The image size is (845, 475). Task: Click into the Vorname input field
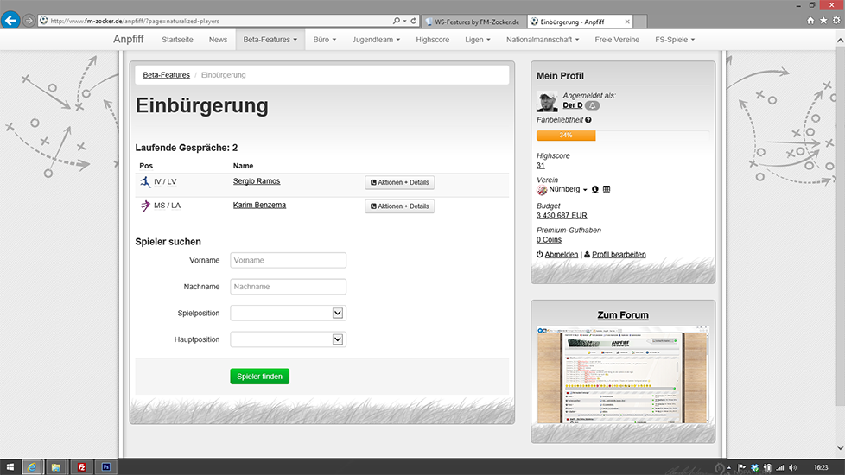point(288,260)
